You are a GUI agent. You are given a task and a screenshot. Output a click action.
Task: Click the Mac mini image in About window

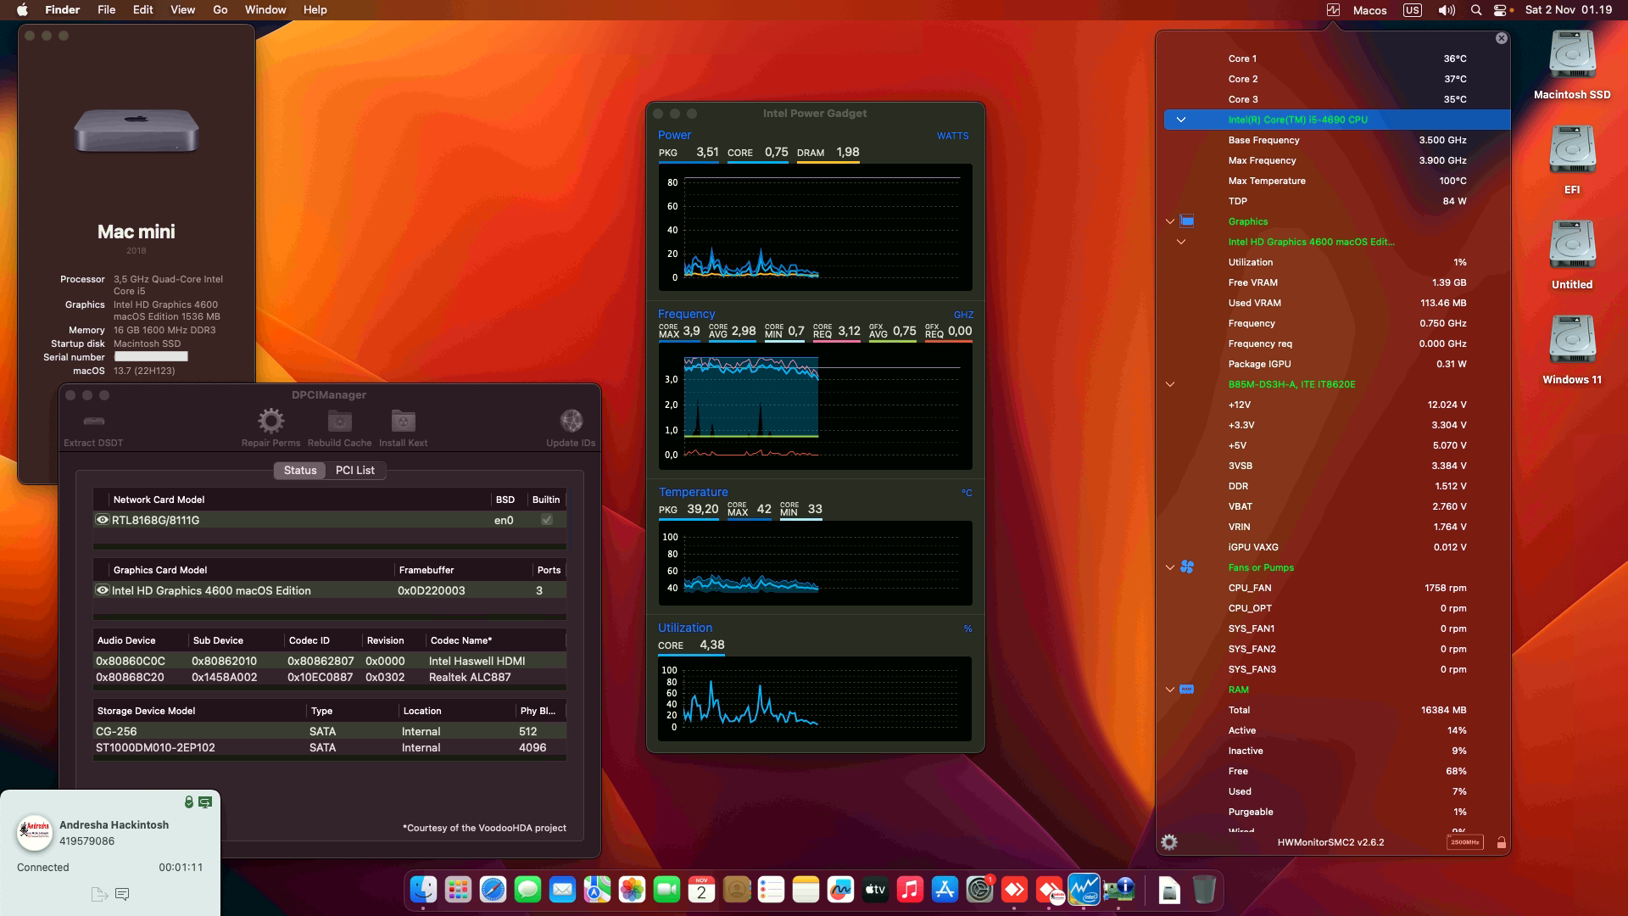click(137, 130)
